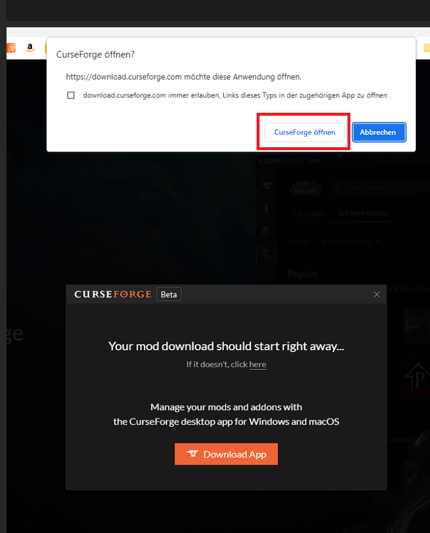430x533 pixels.
Task: Focus the Search for addon field
Action: 381,188
